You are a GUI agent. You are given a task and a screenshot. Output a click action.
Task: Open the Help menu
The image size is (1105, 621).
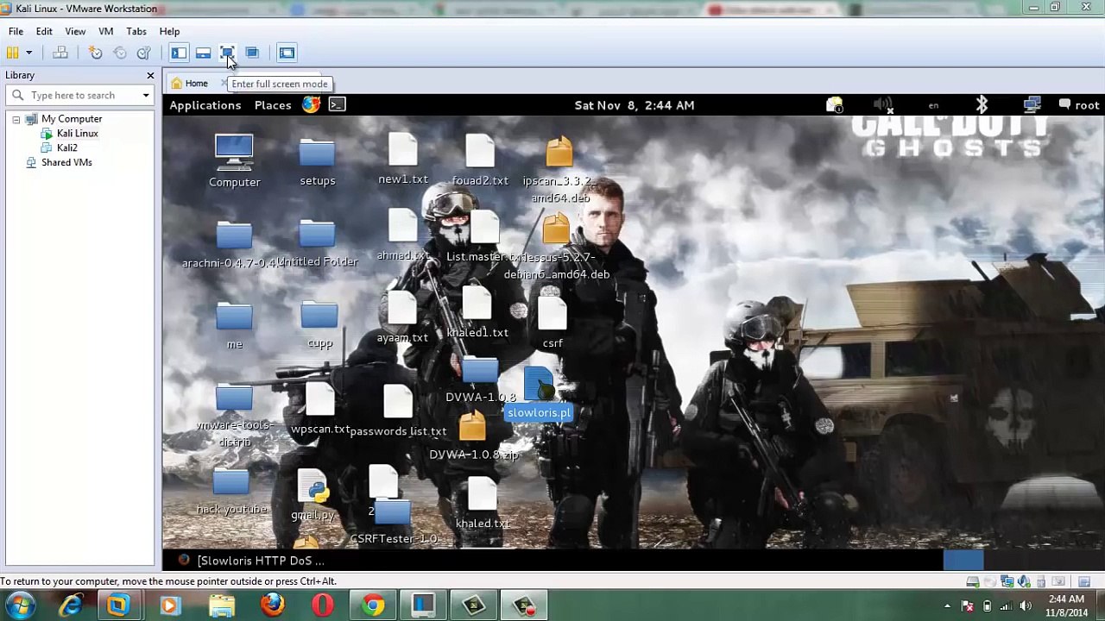[169, 31]
